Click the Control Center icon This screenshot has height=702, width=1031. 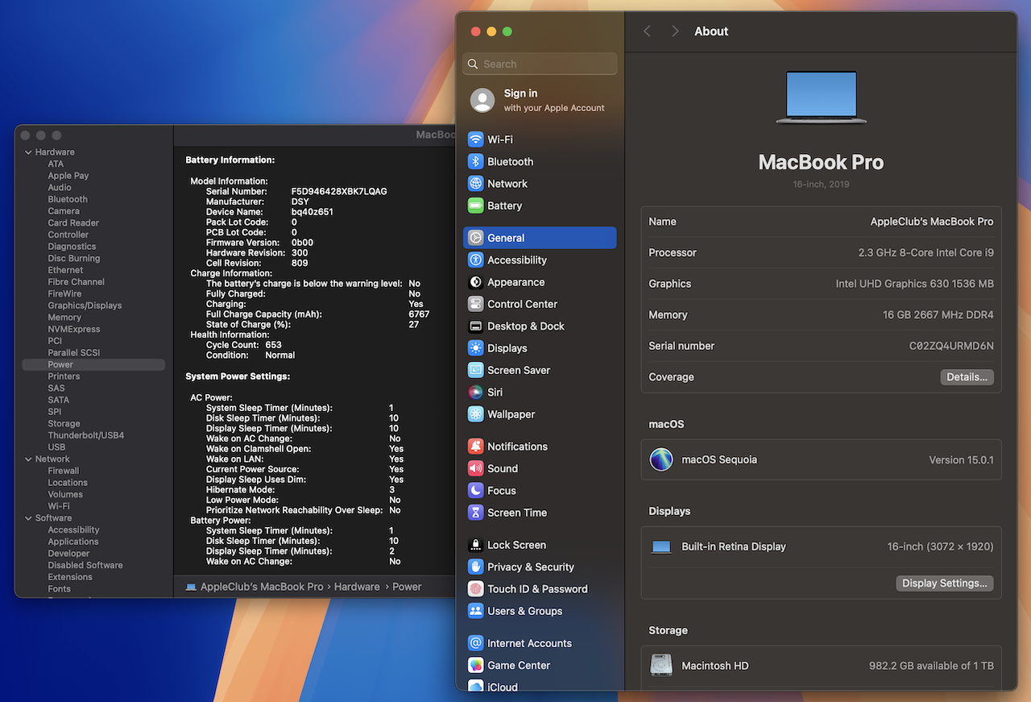click(x=475, y=304)
